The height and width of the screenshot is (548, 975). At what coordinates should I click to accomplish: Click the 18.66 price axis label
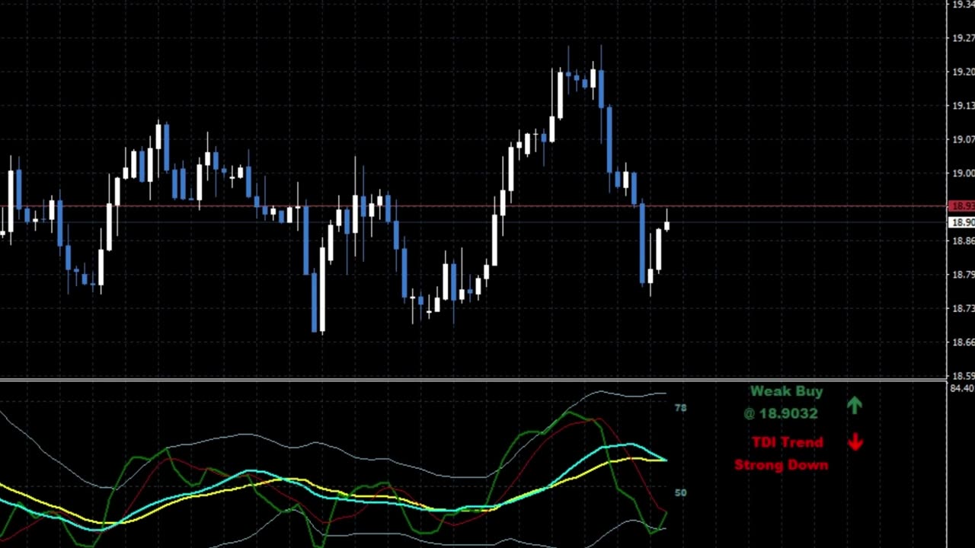click(x=963, y=342)
